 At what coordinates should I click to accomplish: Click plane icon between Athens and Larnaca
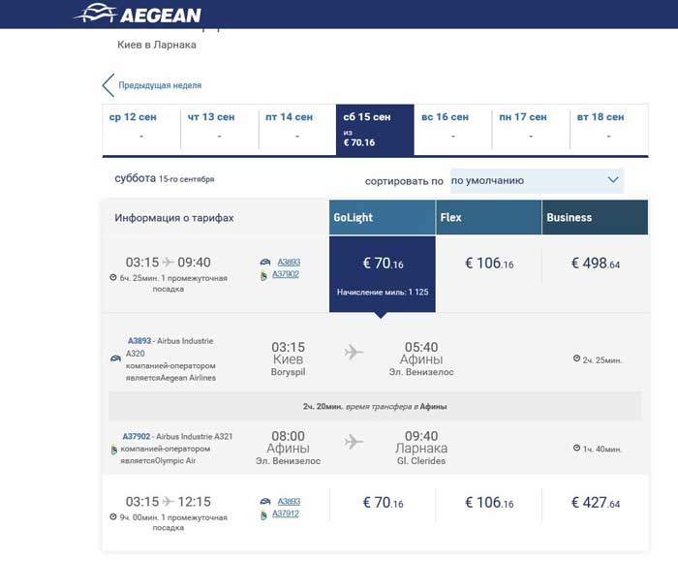(354, 442)
